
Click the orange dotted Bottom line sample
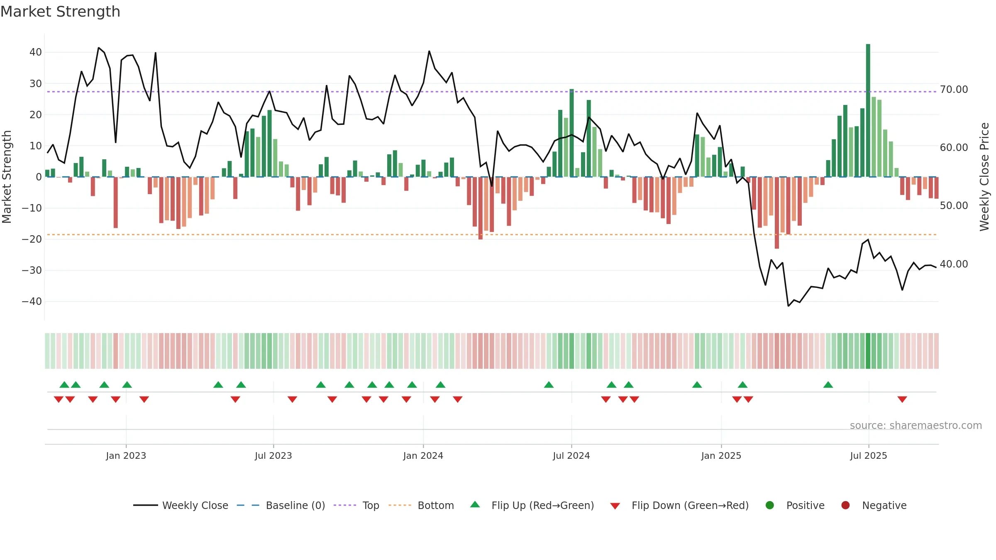(400, 505)
